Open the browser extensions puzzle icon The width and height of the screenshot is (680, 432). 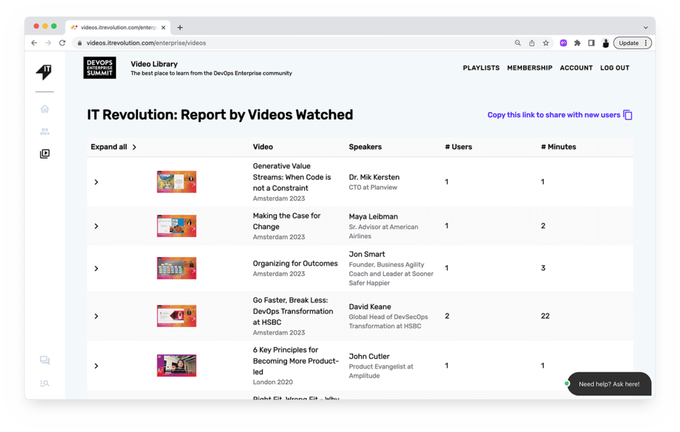577,43
